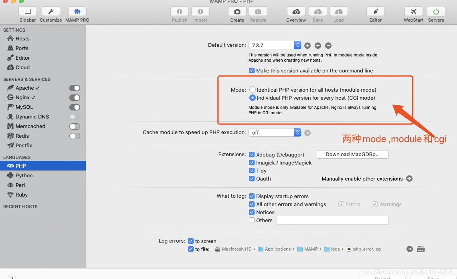
Task: Open the Editor toolbar icon
Action: 375,11
